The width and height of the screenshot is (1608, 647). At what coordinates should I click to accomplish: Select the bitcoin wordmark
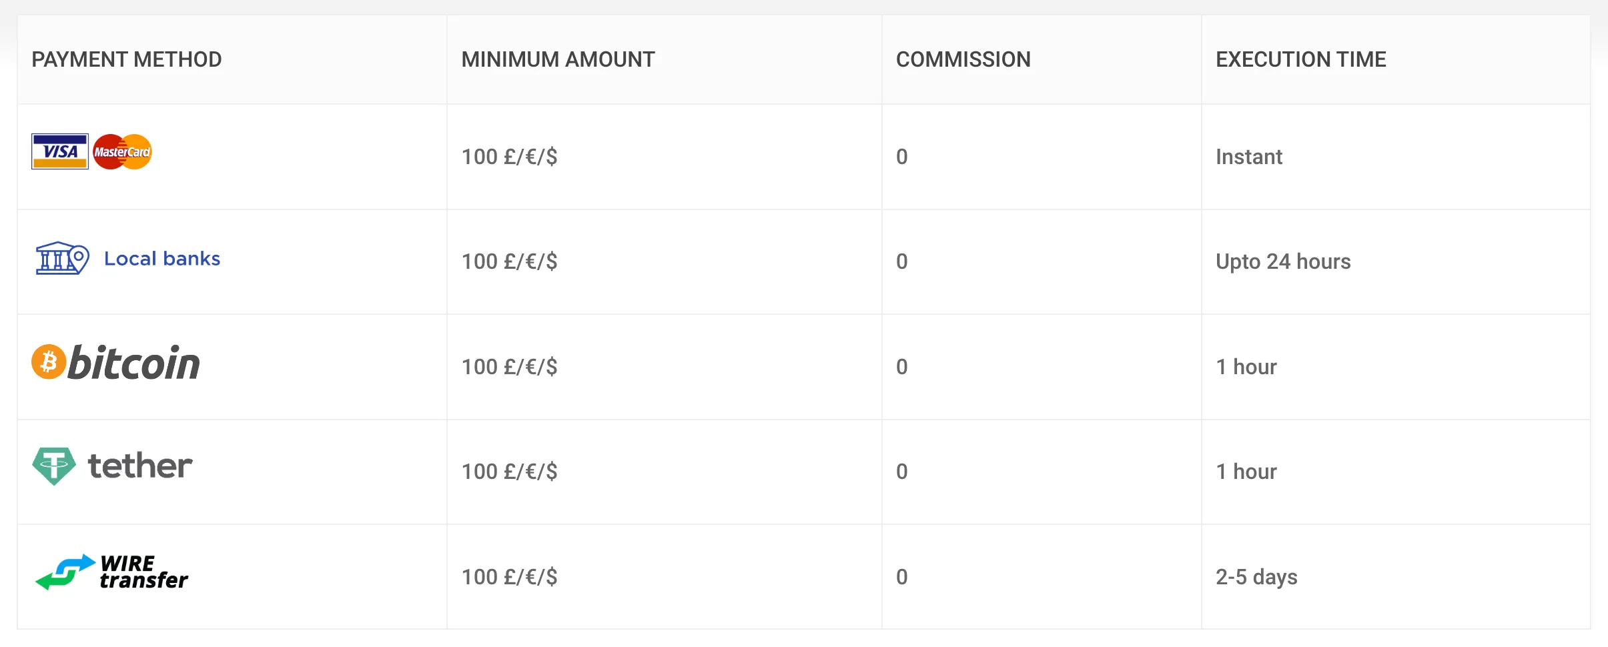coord(134,363)
